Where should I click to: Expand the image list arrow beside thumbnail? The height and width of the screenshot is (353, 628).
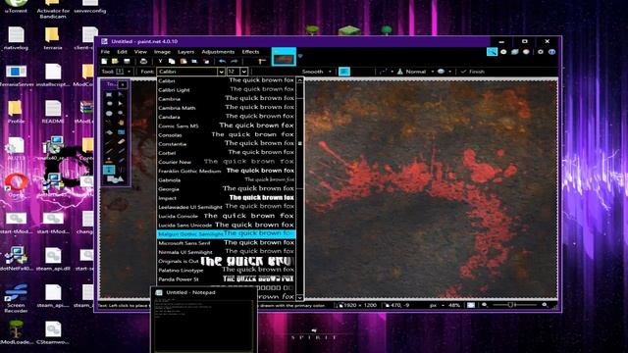pyautogui.click(x=300, y=56)
